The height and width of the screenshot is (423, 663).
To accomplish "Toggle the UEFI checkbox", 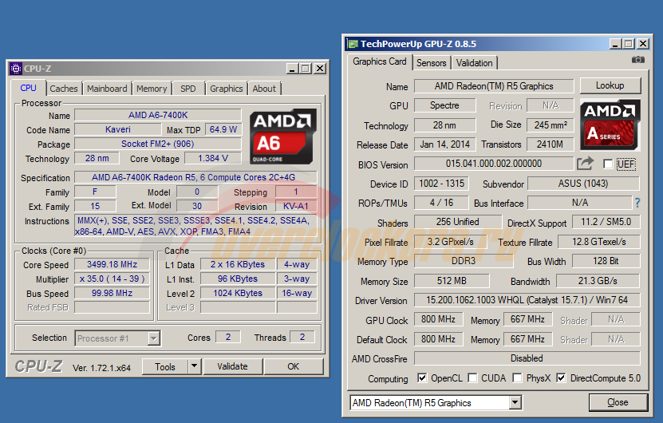I will point(609,164).
